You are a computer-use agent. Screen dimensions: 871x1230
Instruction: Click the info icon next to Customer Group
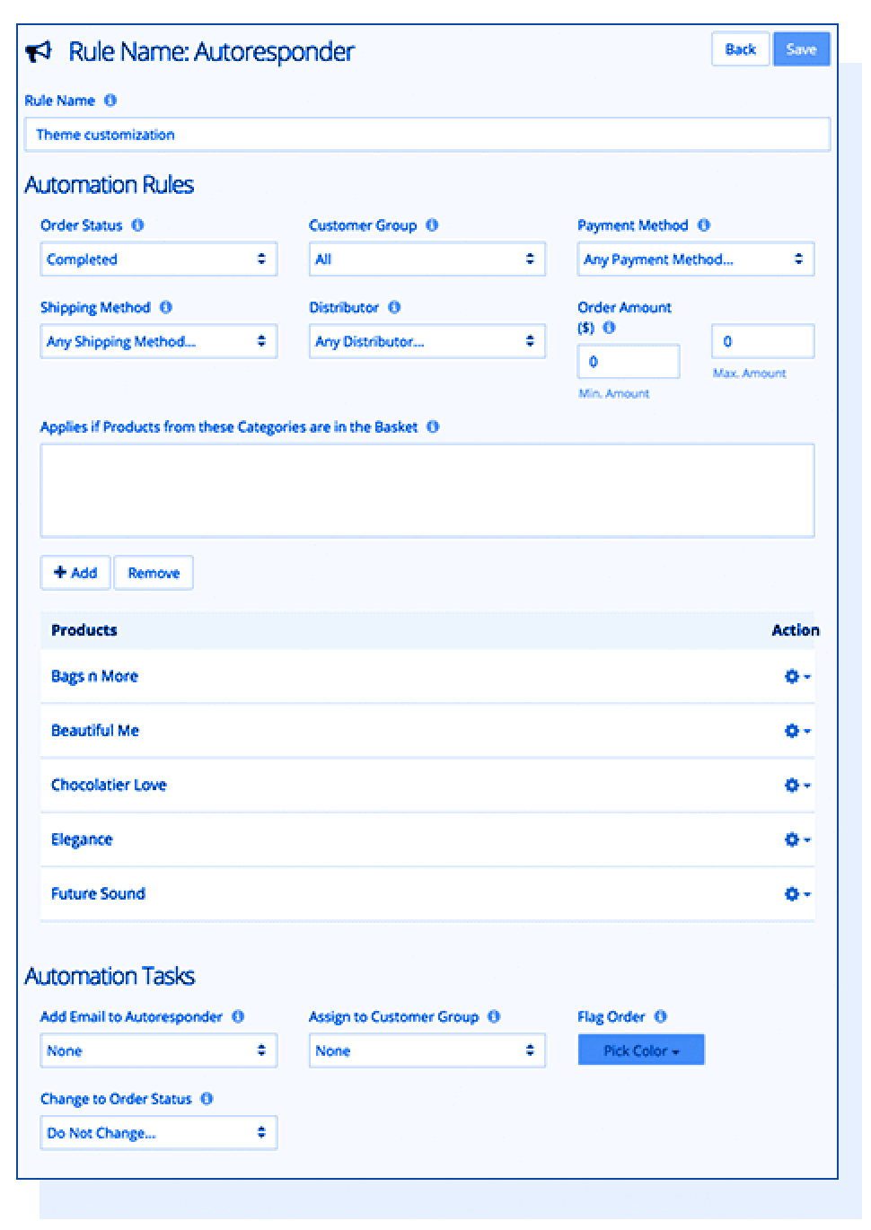[x=432, y=225]
